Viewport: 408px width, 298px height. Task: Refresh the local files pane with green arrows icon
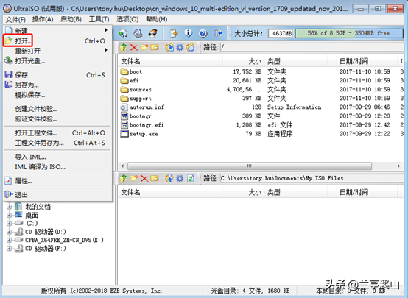[191, 178]
